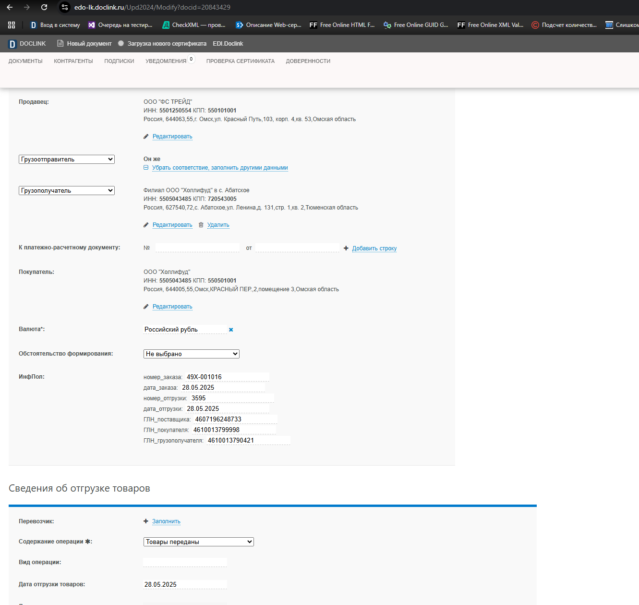Viewport: 639px width, 605px height.
Task: Click the EDI.Doclink toolbar link
Action: (x=228, y=44)
